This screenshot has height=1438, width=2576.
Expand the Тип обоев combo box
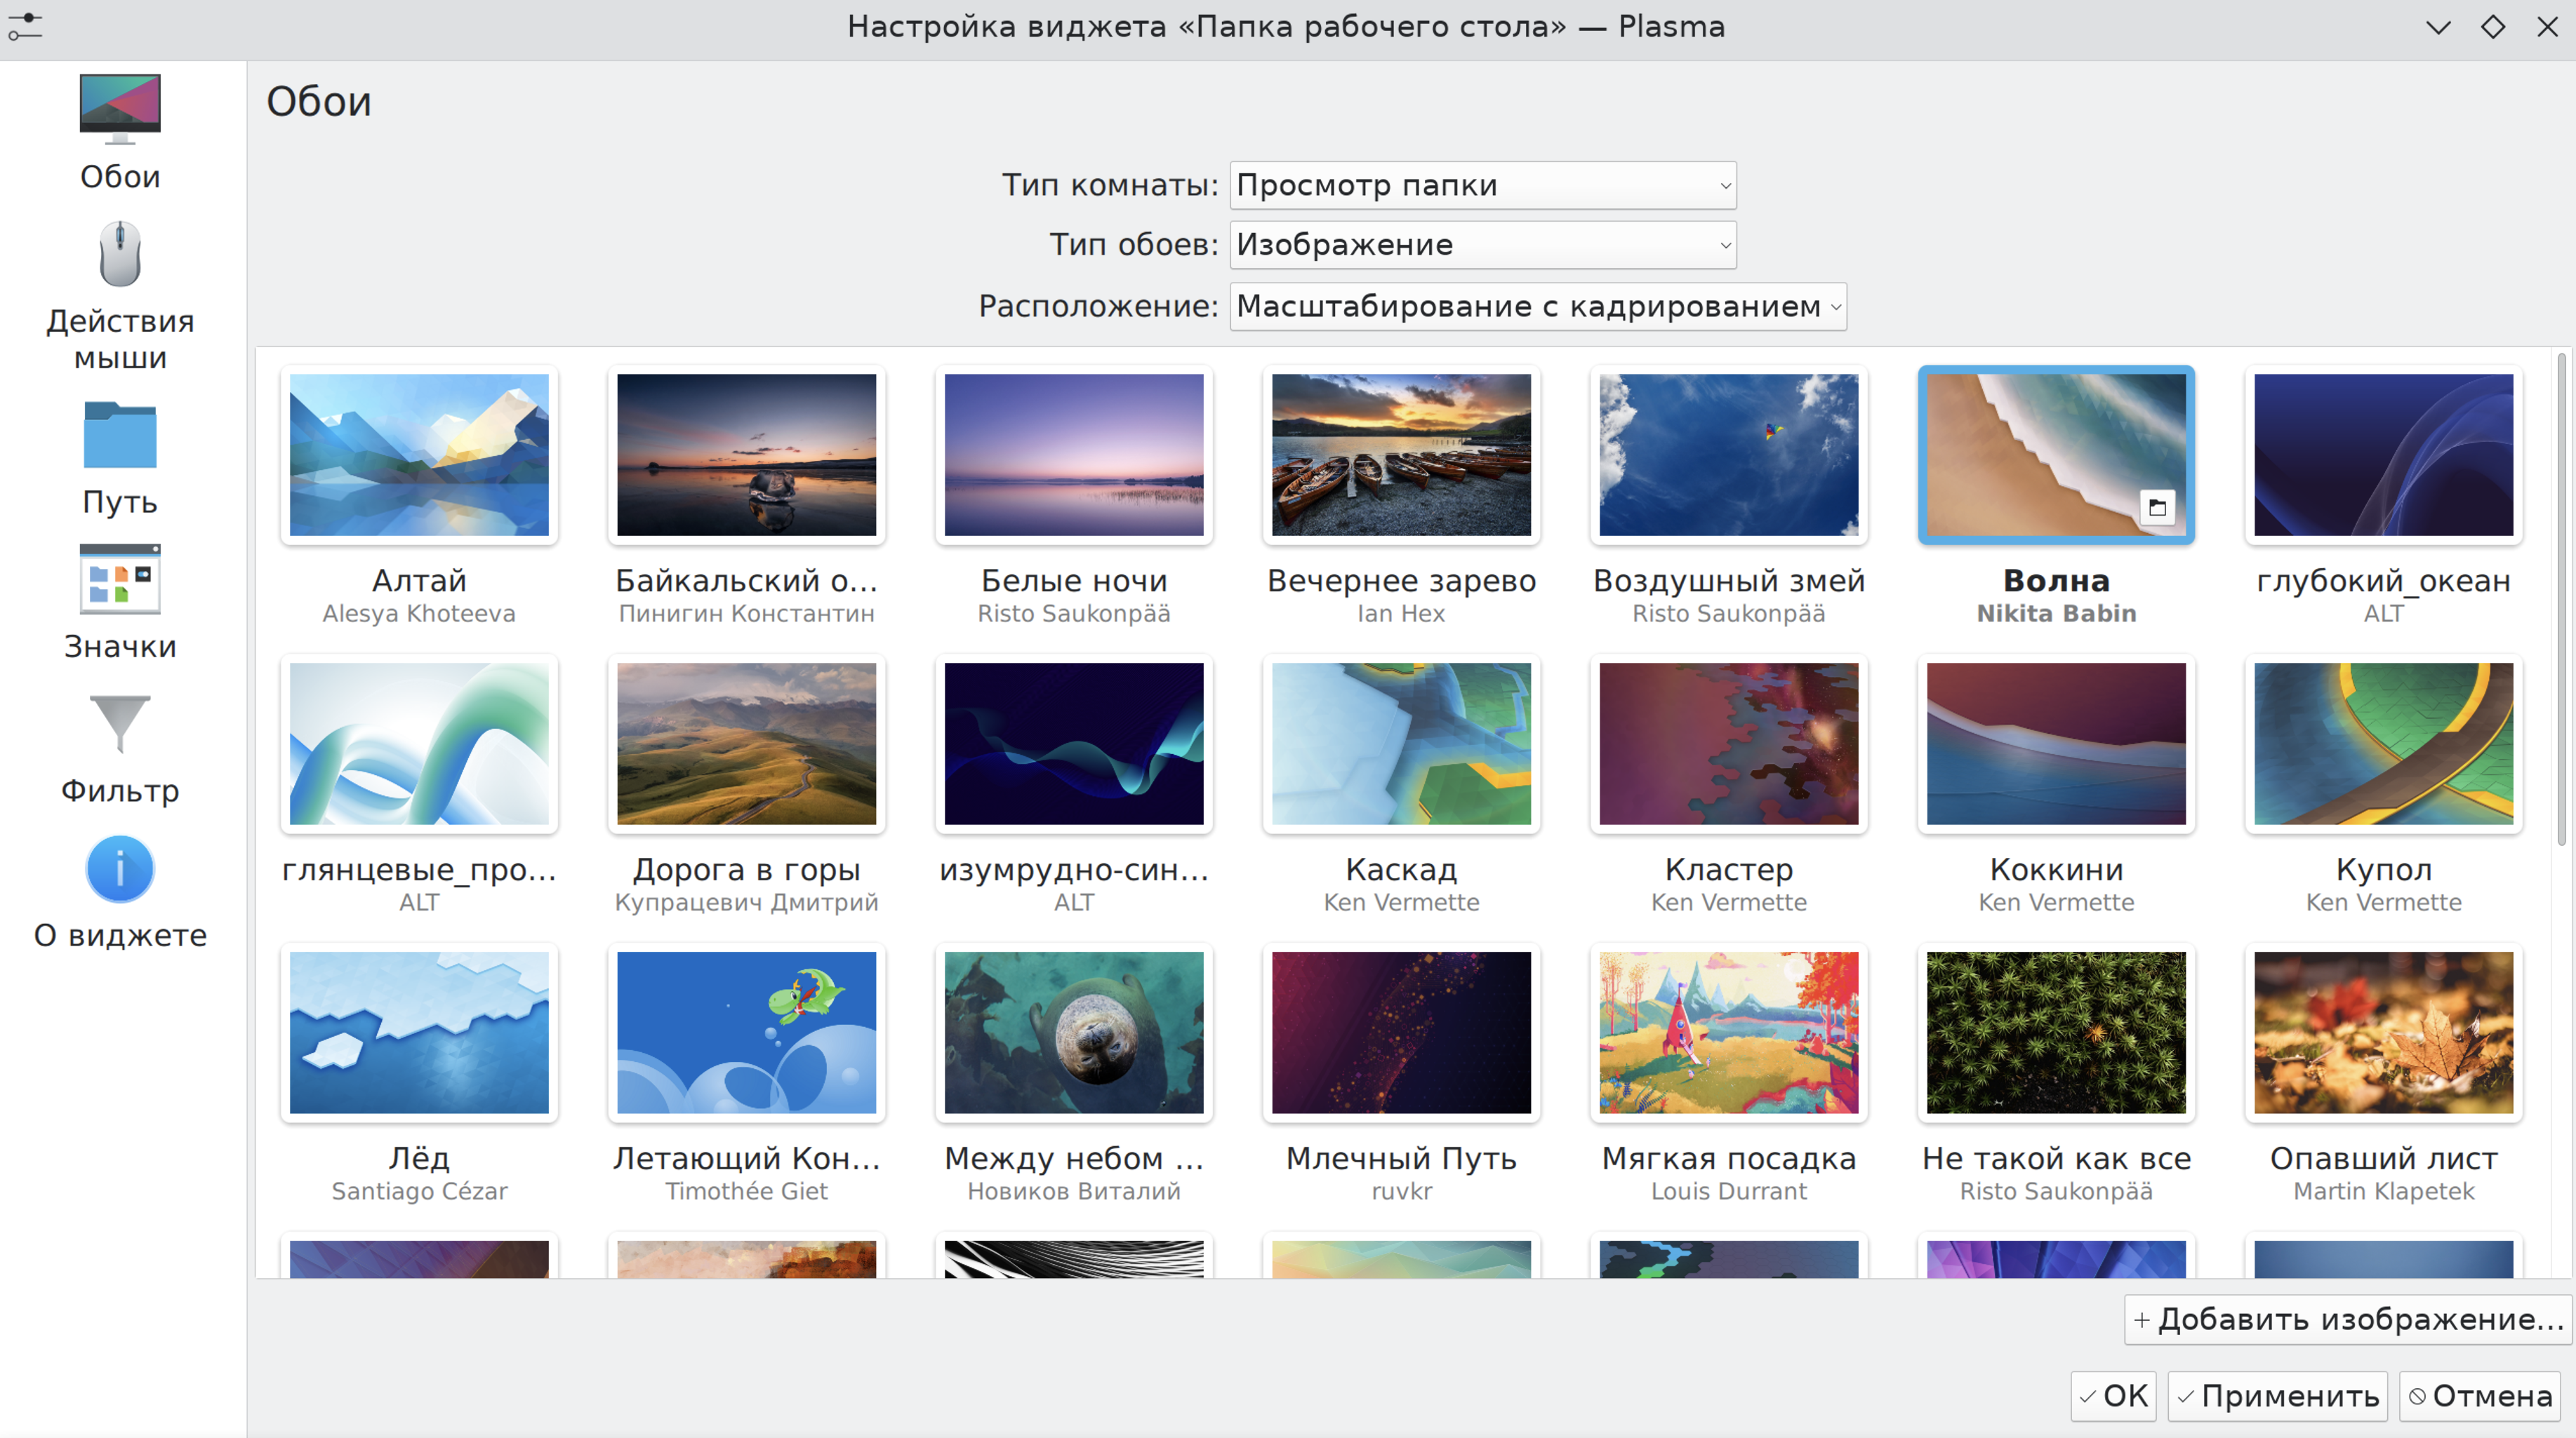click(1482, 245)
